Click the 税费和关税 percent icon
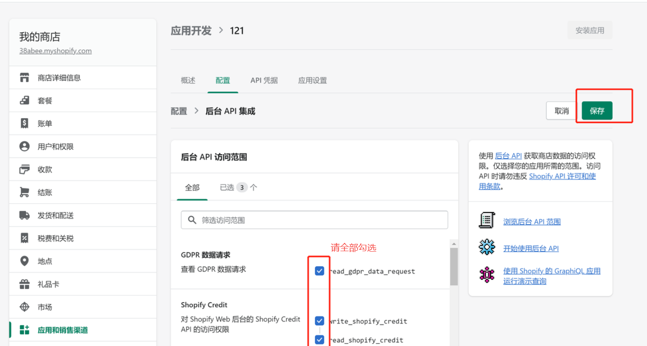Screen dimensions: 647x346 click(25, 238)
